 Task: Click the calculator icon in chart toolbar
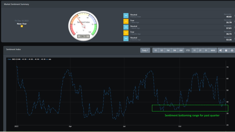[x=226, y=50]
